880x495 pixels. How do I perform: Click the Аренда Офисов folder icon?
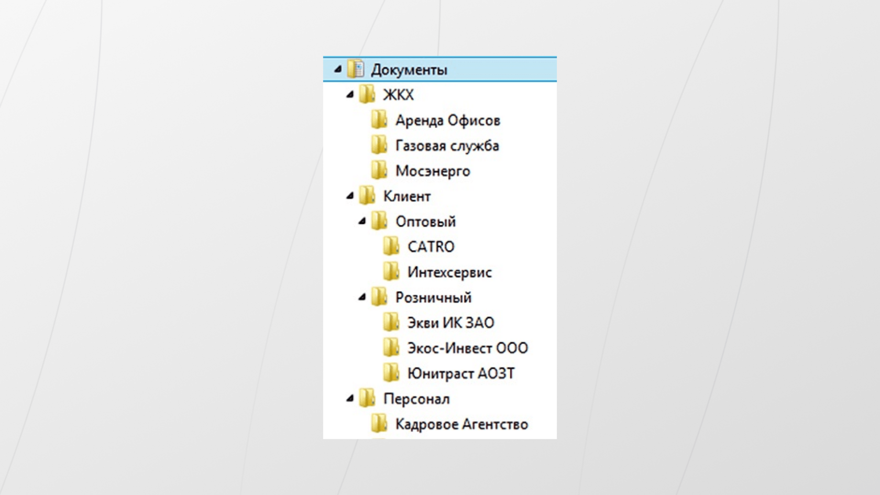coord(379,120)
